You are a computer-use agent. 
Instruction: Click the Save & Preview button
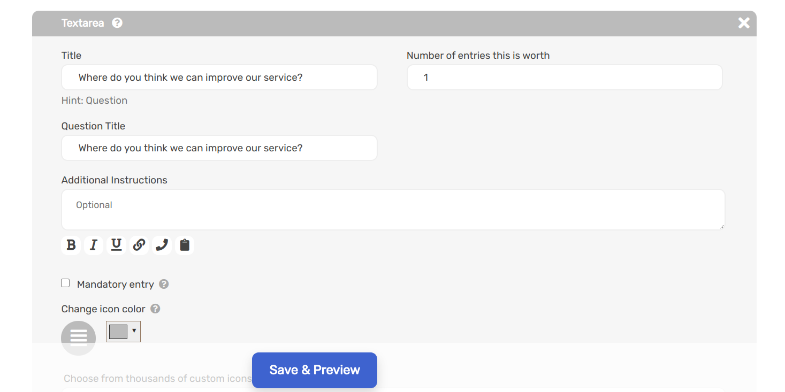[x=314, y=370]
